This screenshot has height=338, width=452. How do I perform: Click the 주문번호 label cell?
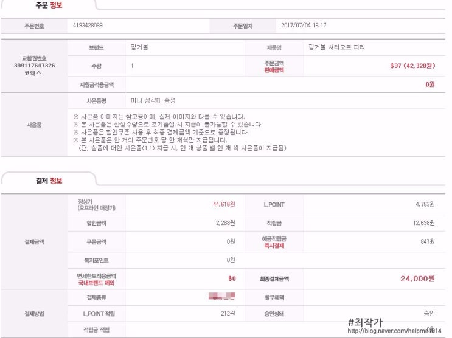click(34, 26)
